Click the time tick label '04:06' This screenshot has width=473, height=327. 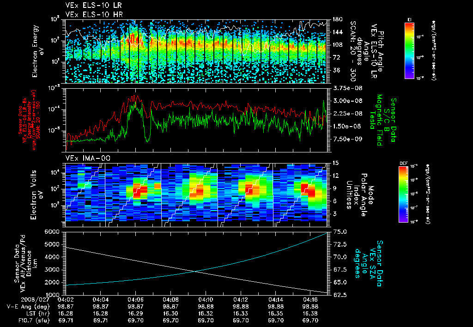(135, 300)
